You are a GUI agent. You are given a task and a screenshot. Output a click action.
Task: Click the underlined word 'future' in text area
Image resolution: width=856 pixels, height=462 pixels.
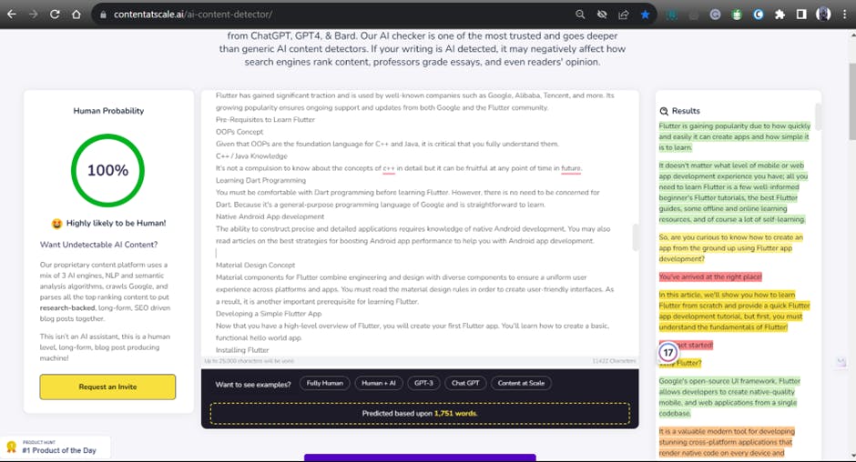[x=571, y=168]
